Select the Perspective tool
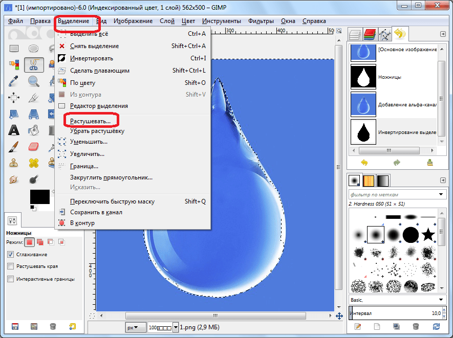 click(33, 115)
